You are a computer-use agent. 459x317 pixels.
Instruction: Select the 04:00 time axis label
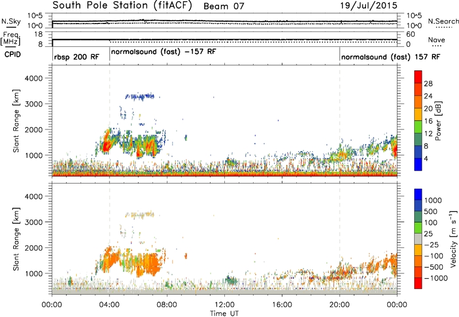[x=110, y=305]
